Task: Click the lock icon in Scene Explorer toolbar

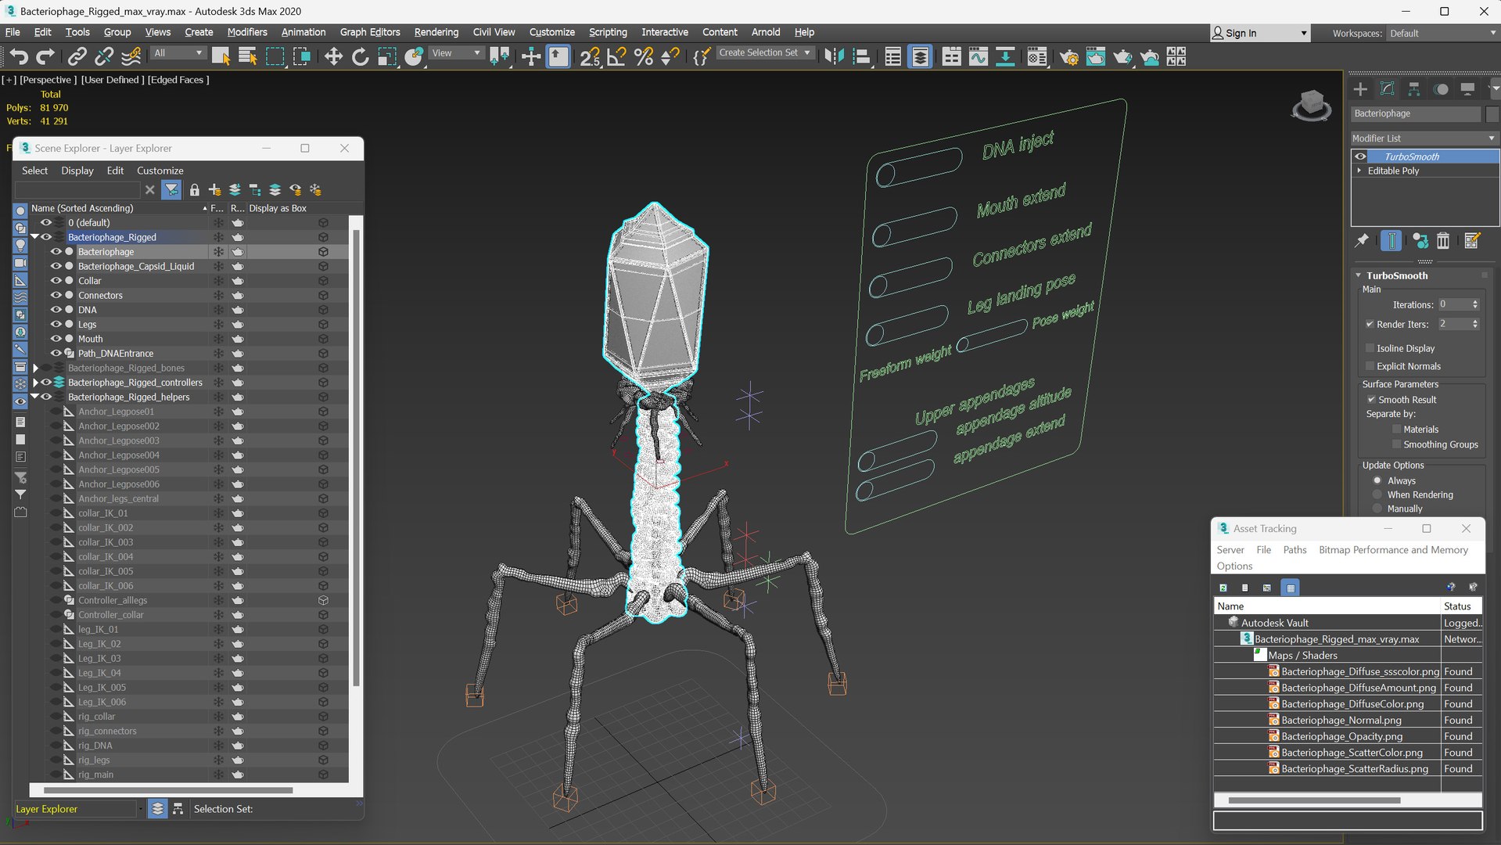Action: pyautogui.click(x=194, y=189)
